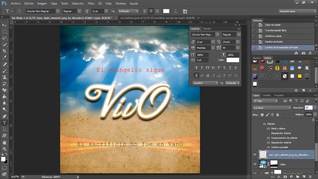Filter layers by type layers (T icon)
Screen dimensions: 318x179
[296, 101]
